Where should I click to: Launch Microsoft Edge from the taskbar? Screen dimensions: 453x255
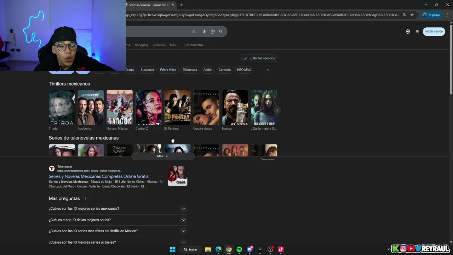tap(218, 249)
